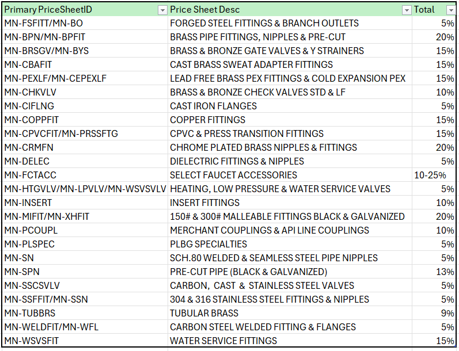
Task: Open the Primary PriceSheetID filter dropdown
Action: tap(162, 10)
